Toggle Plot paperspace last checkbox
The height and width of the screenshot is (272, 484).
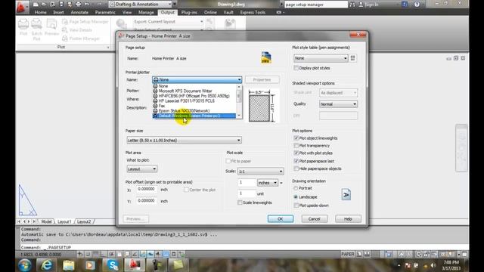296,161
